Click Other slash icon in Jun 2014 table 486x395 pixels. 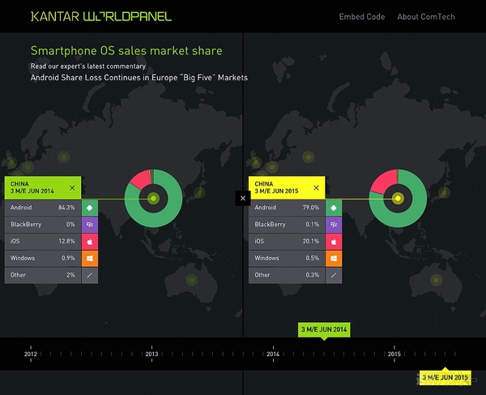tap(90, 275)
